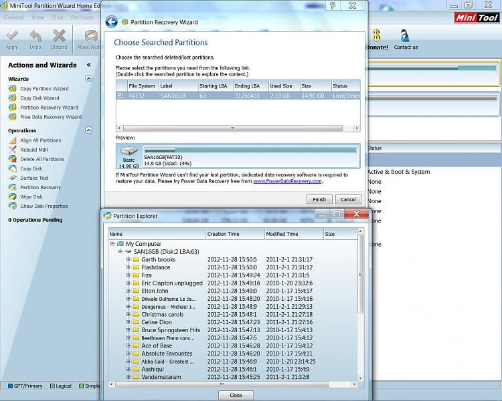Click the Discard X toolbar icon
Image resolution: width=502 pixels, height=401 pixels.
click(x=59, y=36)
